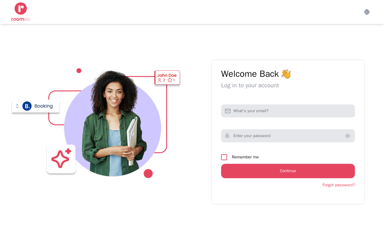Click the Continue button
Viewport: 384px width, 240px height.
coord(288,171)
